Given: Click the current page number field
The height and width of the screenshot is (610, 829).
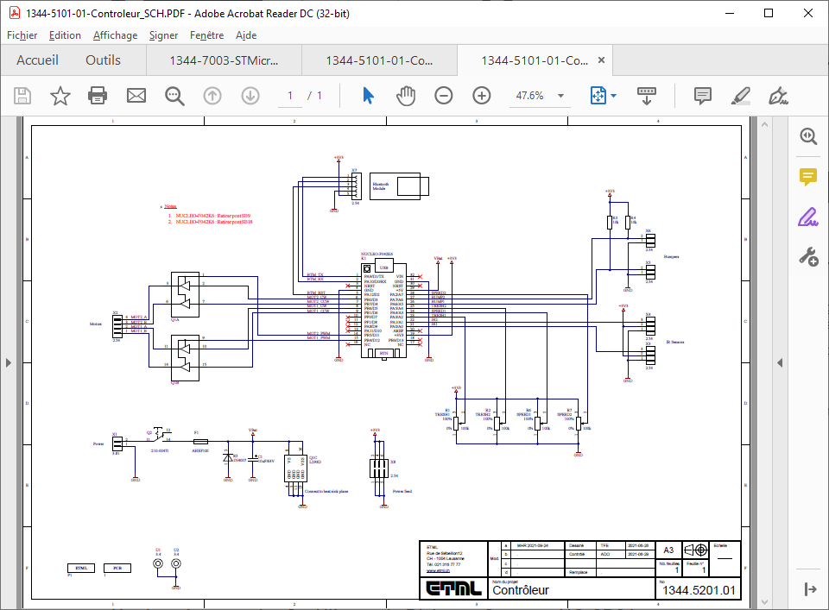Looking at the screenshot, I should coord(290,96).
